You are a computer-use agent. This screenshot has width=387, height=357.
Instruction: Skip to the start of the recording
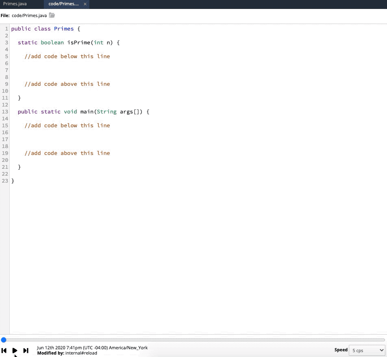pos(4,350)
